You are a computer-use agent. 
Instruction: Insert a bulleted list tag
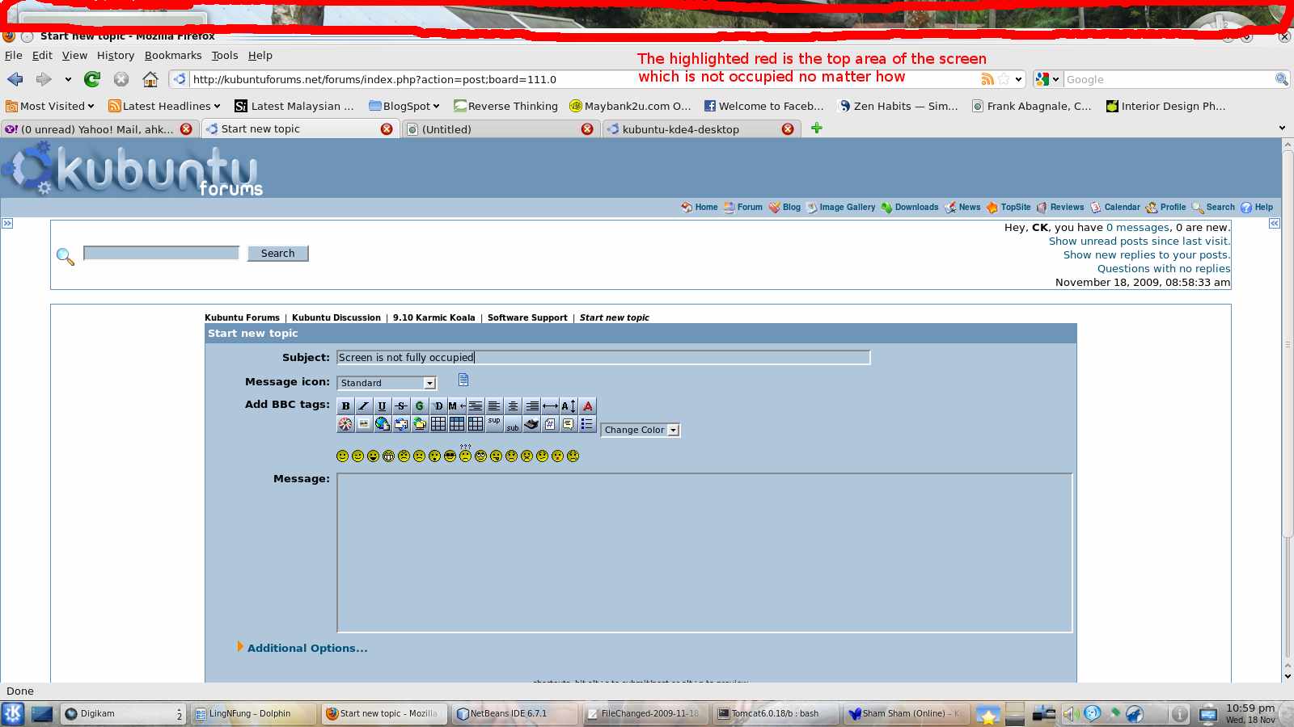coord(587,424)
